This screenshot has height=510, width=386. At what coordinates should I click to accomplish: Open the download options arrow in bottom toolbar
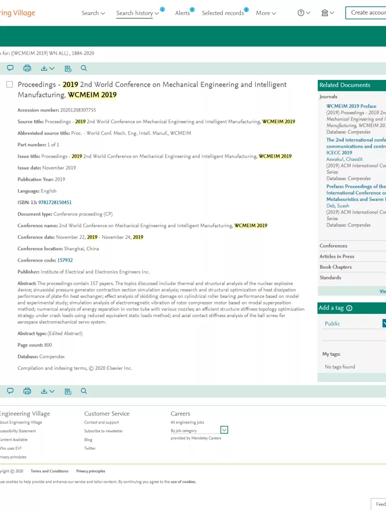coord(52,391)
